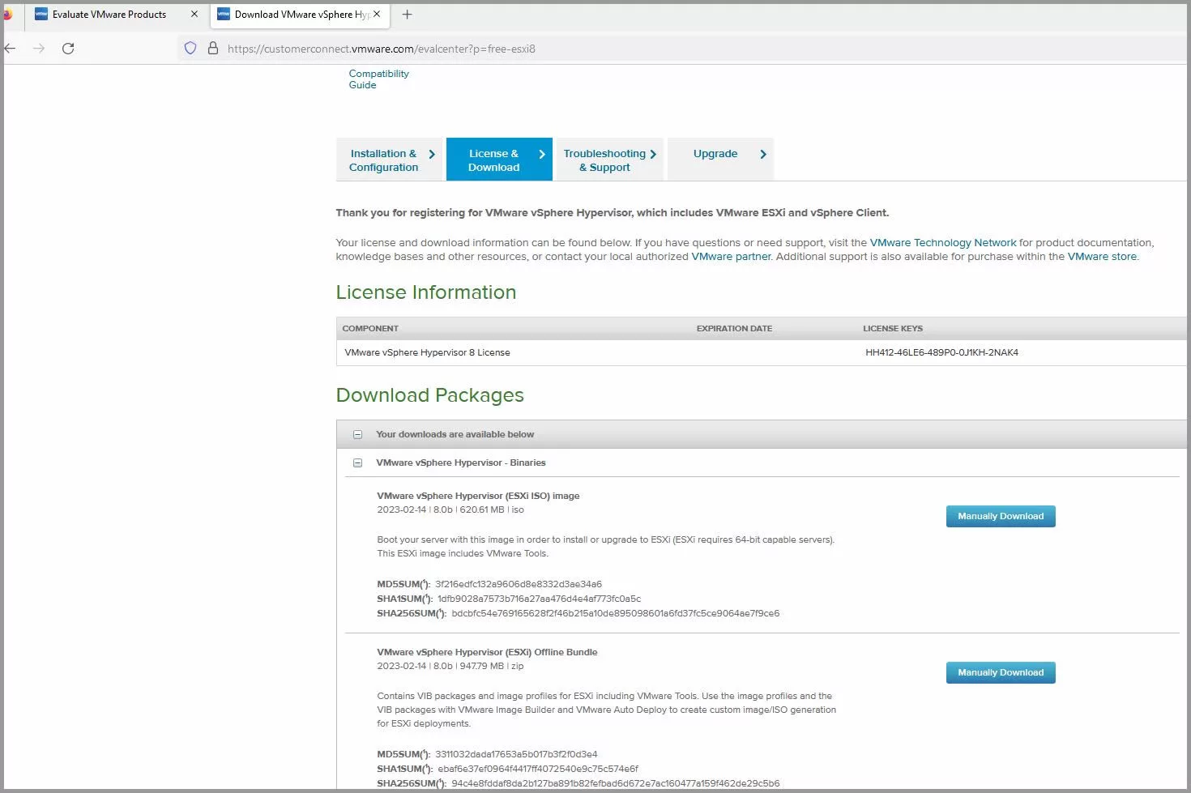Manually Download the ESXi ISO image

click(1000, 517)
